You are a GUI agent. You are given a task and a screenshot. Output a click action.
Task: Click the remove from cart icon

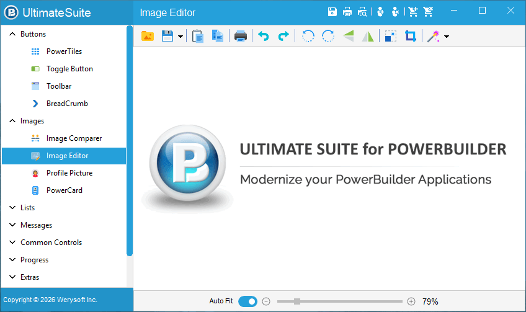[428, 12]
